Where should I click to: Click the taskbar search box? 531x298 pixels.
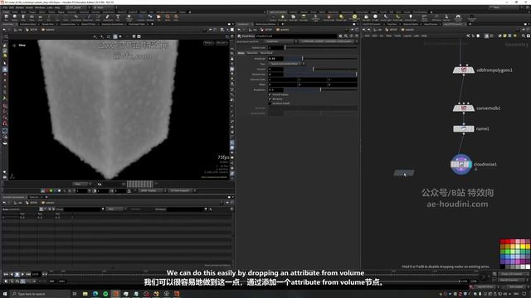41,294
